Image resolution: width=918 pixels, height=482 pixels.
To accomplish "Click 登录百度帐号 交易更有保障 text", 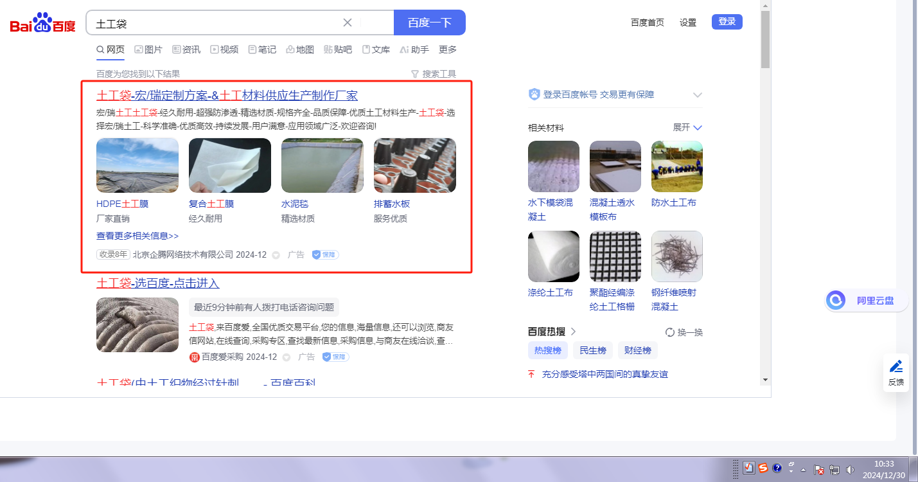I will [599, 94].
